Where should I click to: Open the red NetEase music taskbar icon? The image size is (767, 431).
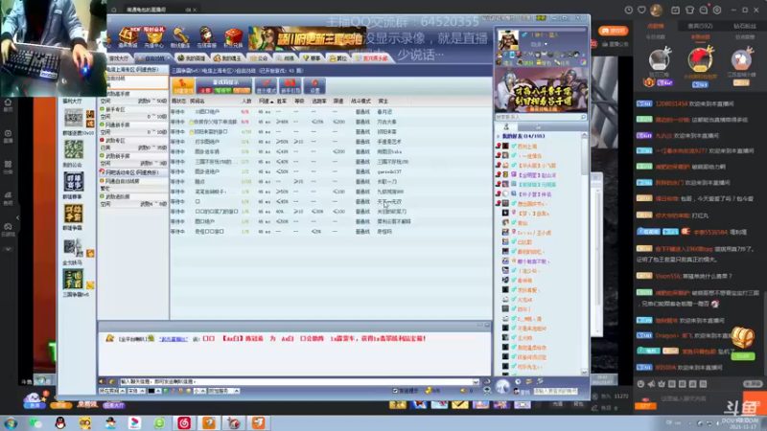(x=184, y=422)
